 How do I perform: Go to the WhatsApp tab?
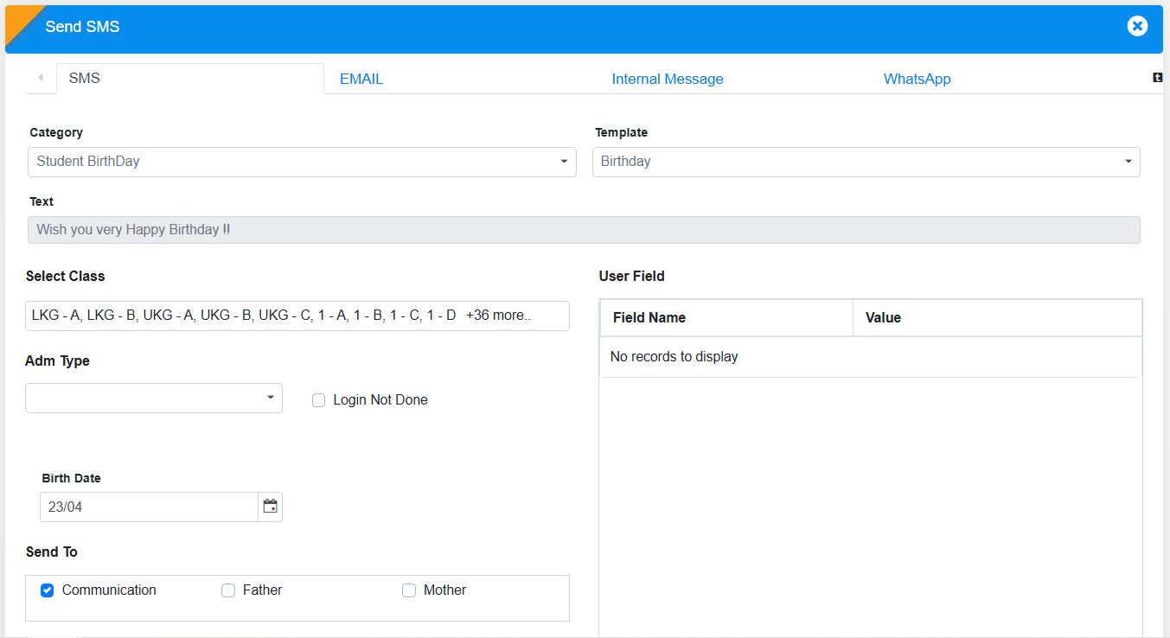coord(917,79)
